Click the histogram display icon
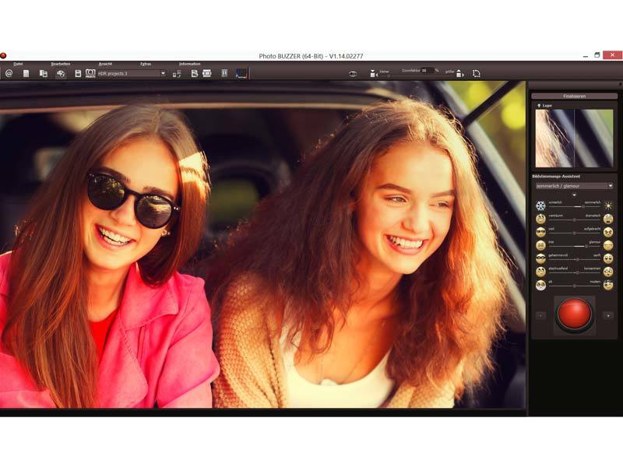623x467 pixels. coord(241,73)
